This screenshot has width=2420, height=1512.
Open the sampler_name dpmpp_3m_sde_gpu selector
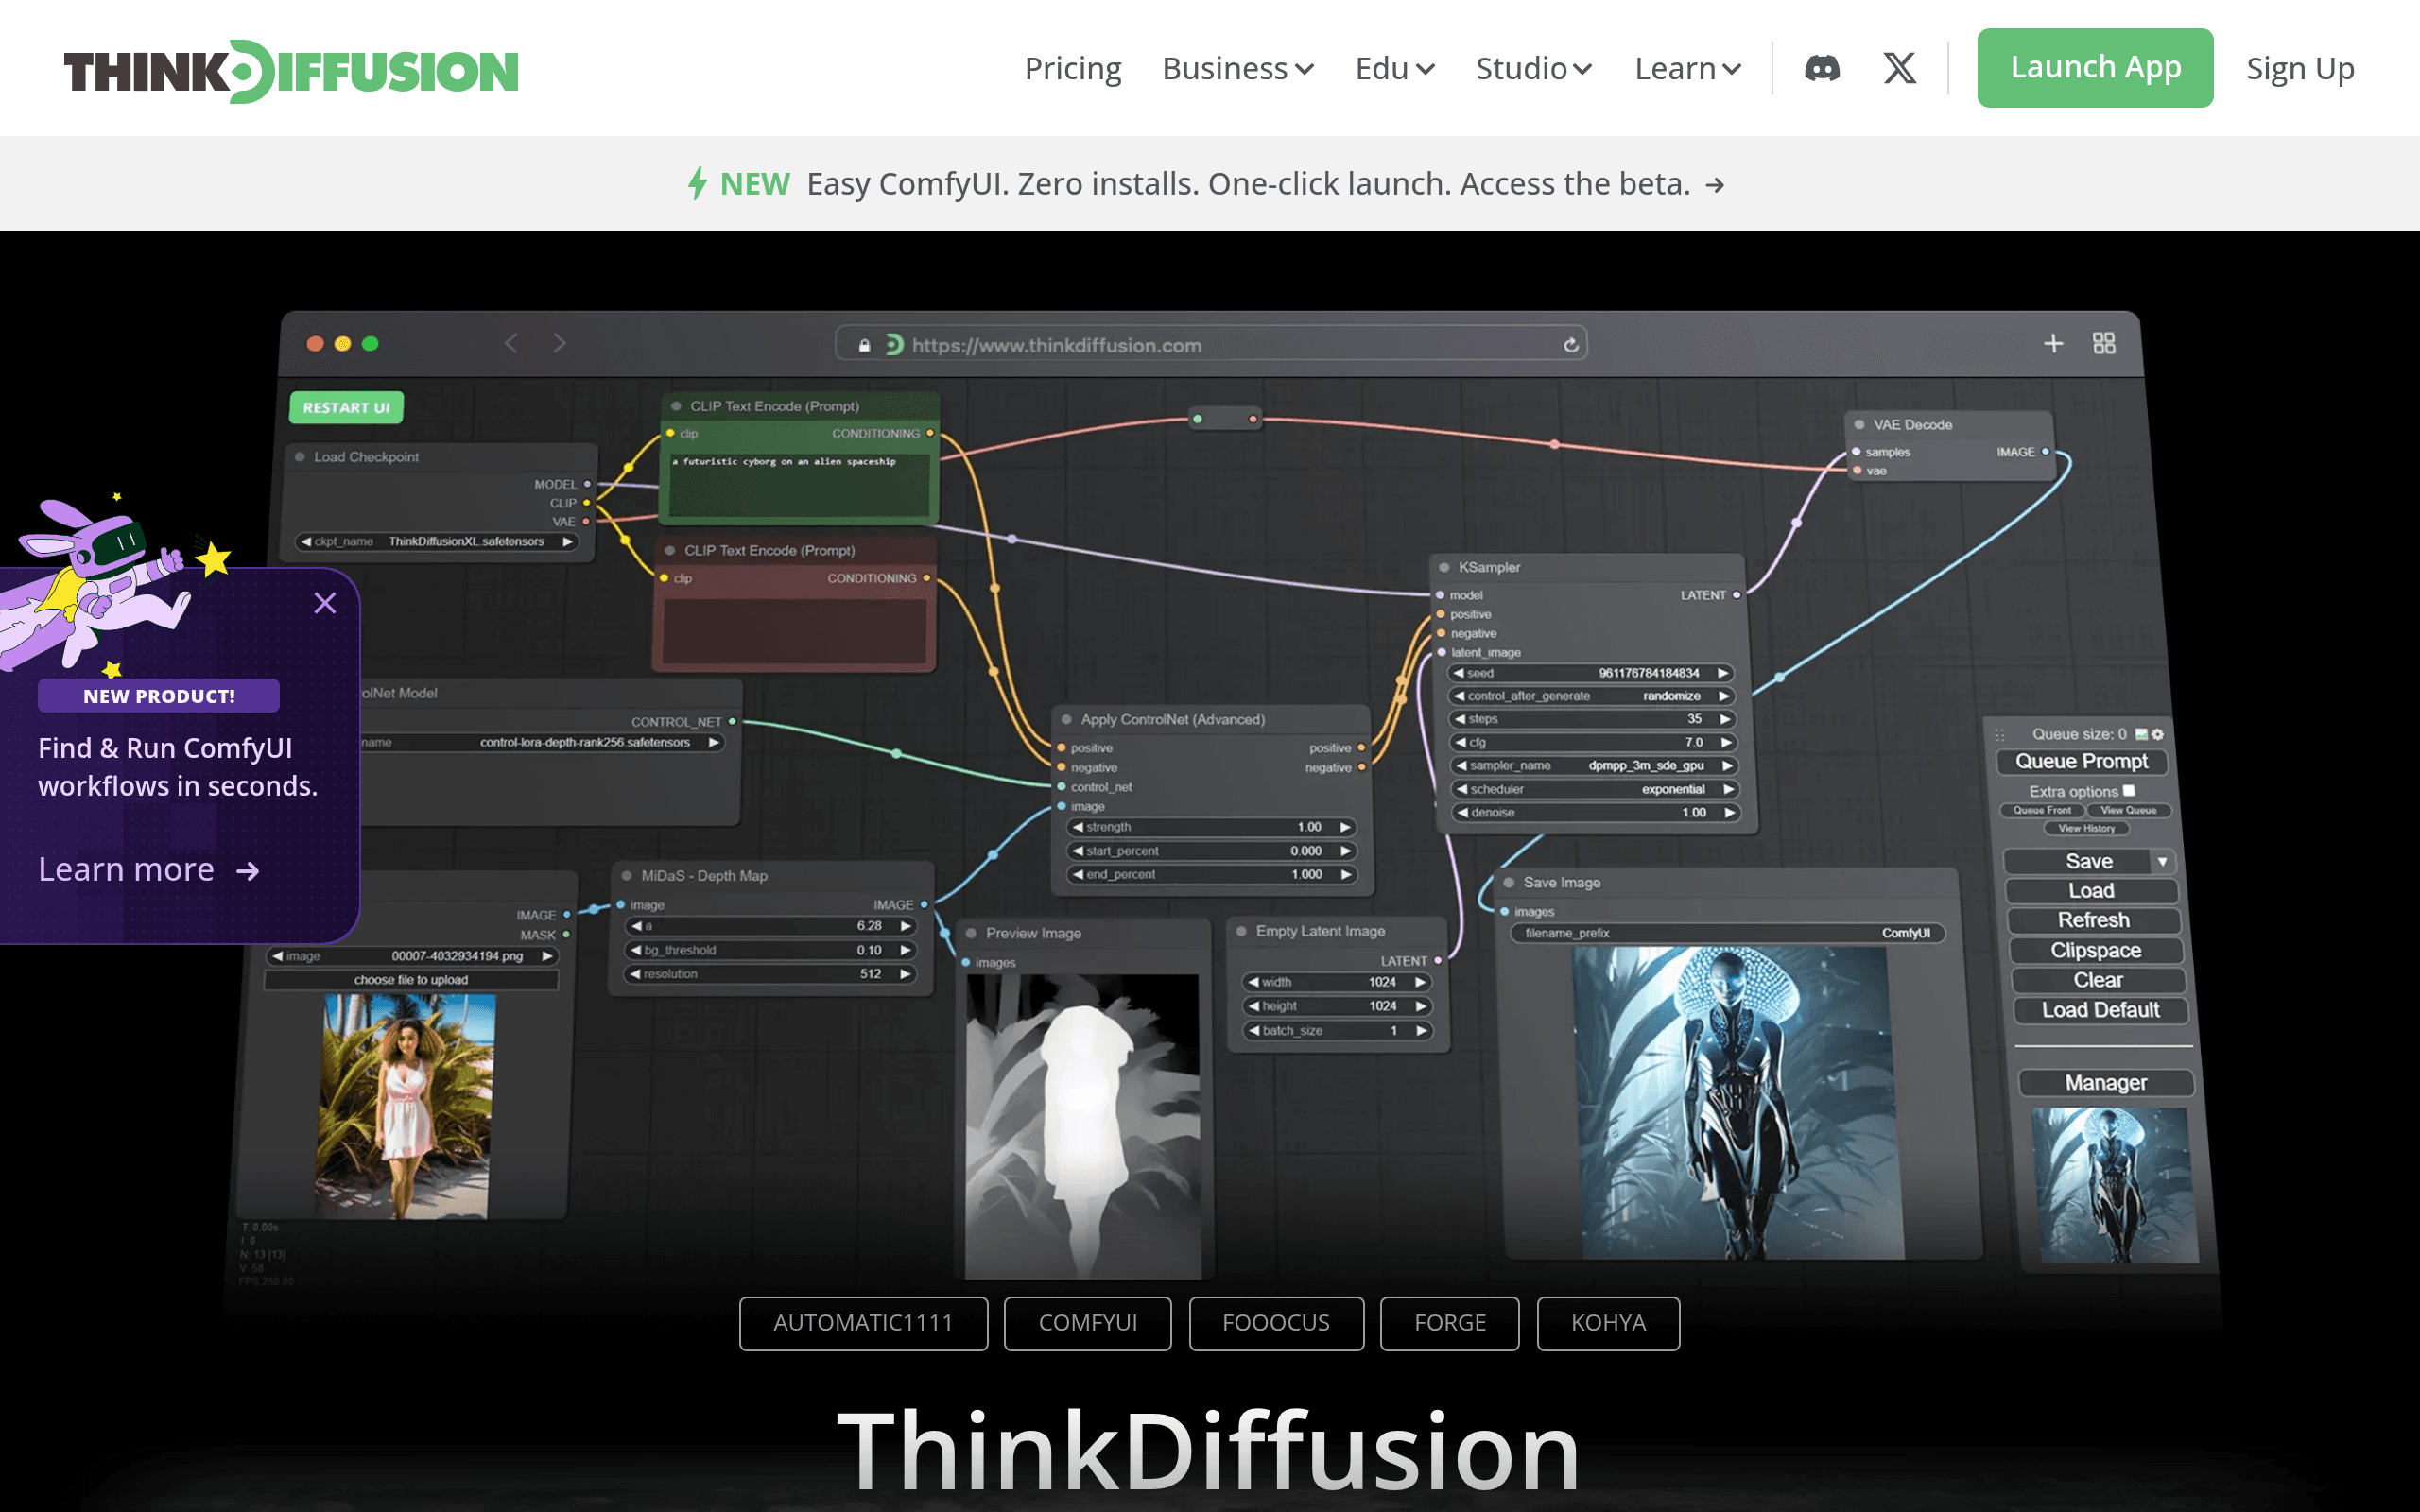tap(1593, 766)
